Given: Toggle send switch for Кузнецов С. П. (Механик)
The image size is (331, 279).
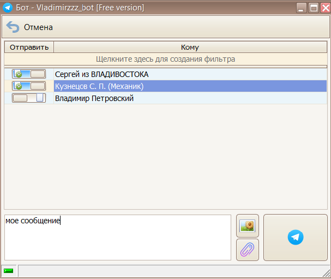Looking at the screenshot, I should tap(29, 86).
